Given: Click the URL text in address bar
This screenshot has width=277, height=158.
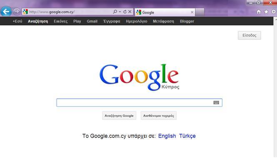Looking at the screenshot, I should (52, 12).
